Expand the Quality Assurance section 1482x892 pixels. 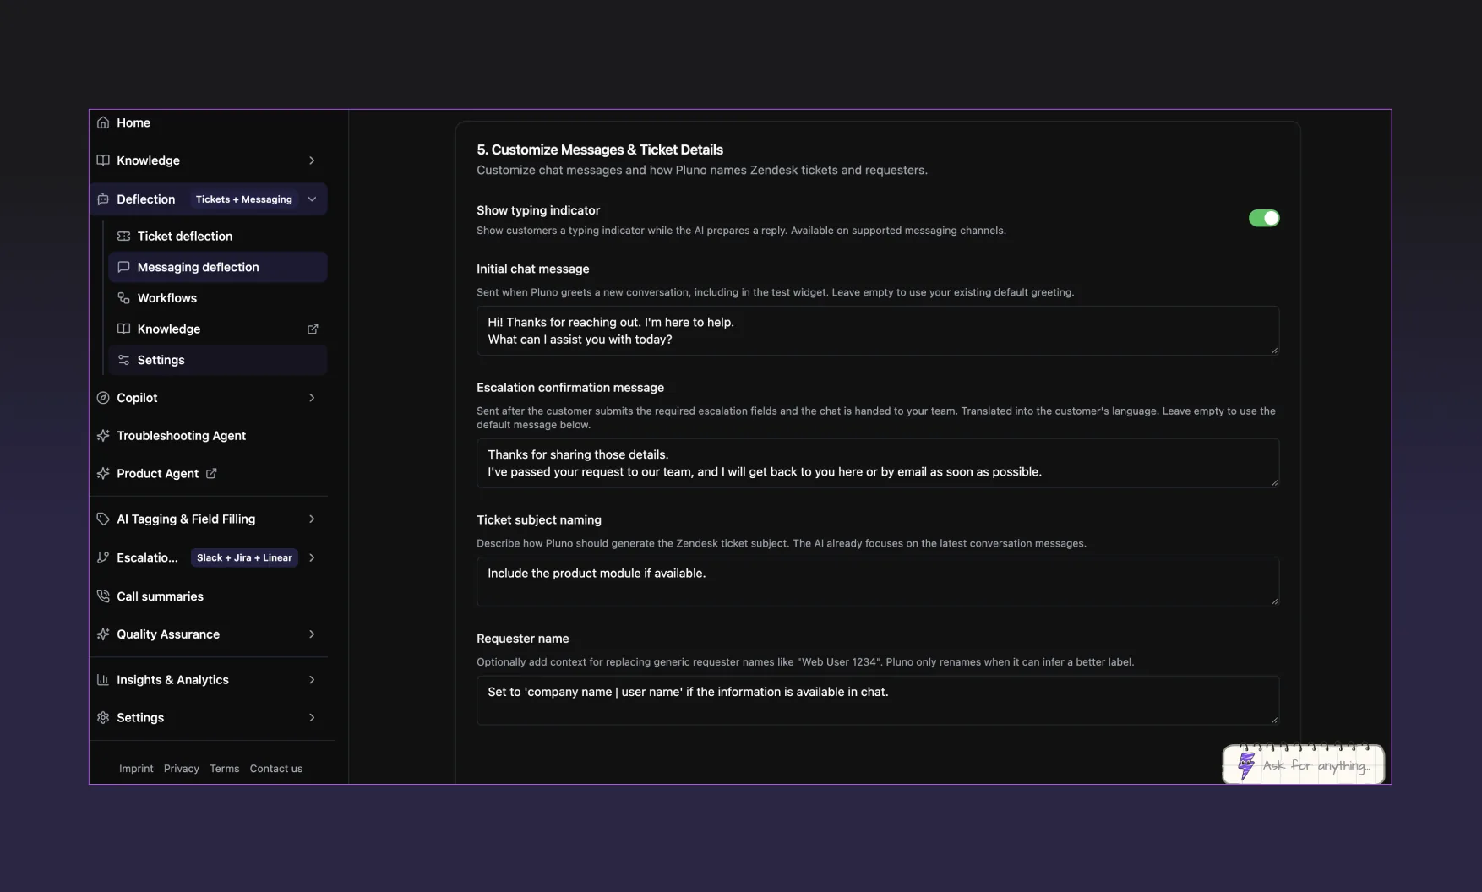[x=209, y=634]
